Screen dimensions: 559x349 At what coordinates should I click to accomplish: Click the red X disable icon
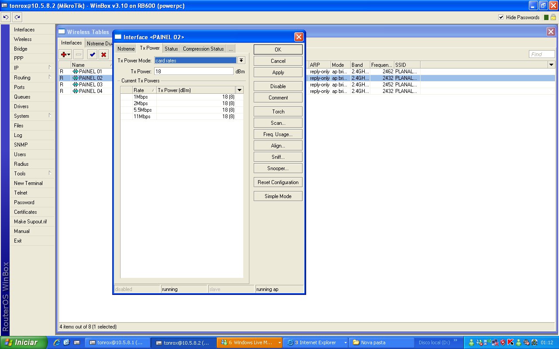coord(104,55)
